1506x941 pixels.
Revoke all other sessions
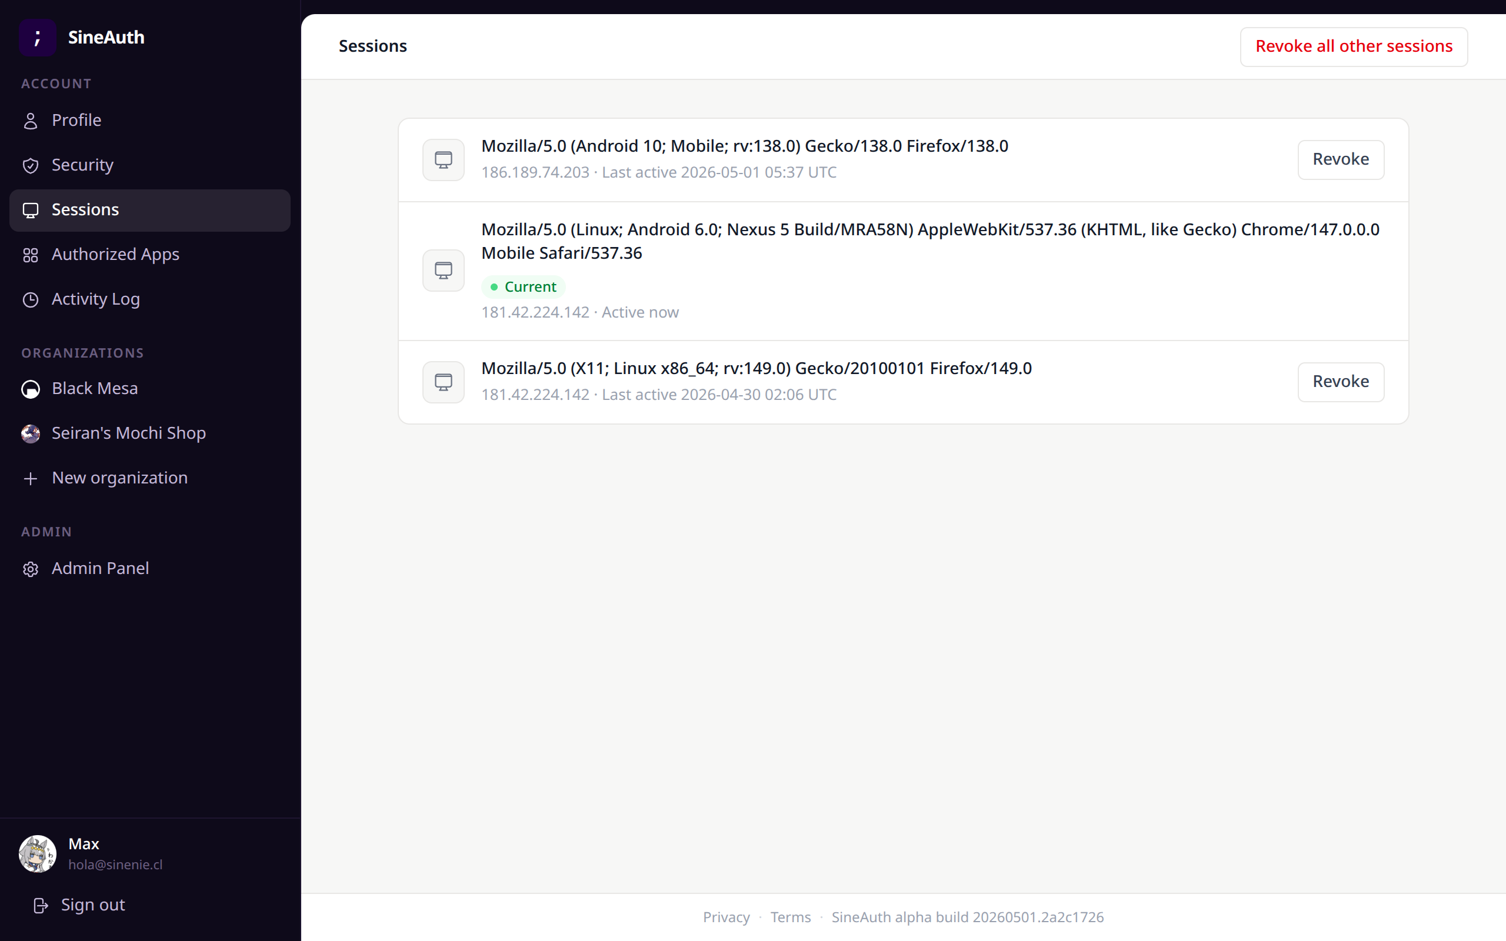(x=1354, y=46)
